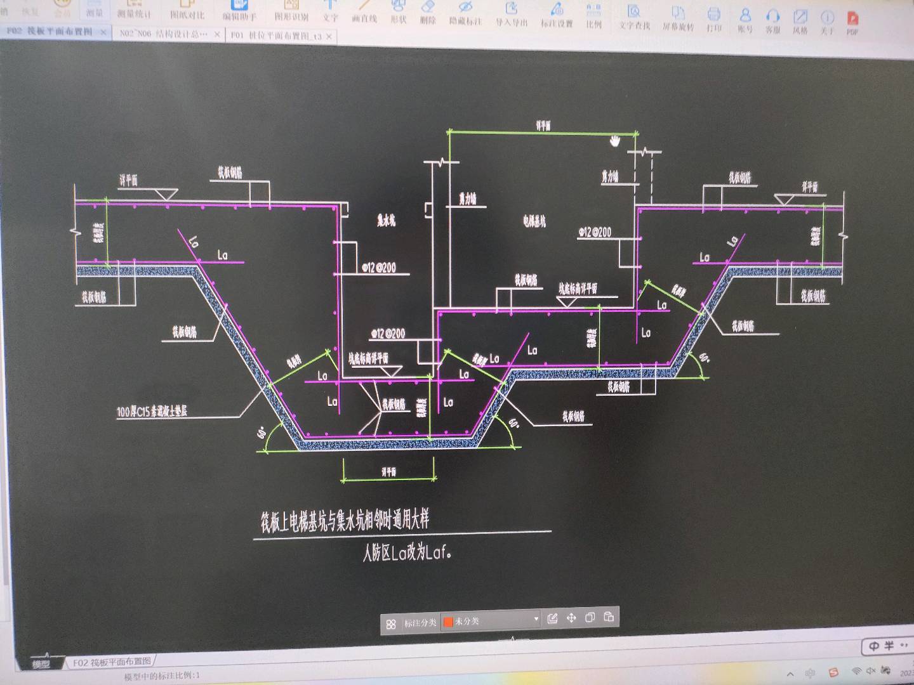Open the 账号 account icon
Image resolution: width=914 pixels, height=685 pixels.
pos(745,21)
